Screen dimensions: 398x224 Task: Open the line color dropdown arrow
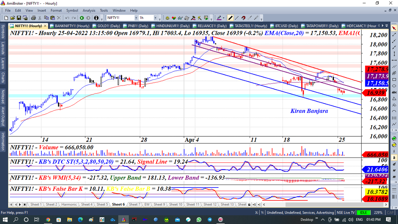224,17
